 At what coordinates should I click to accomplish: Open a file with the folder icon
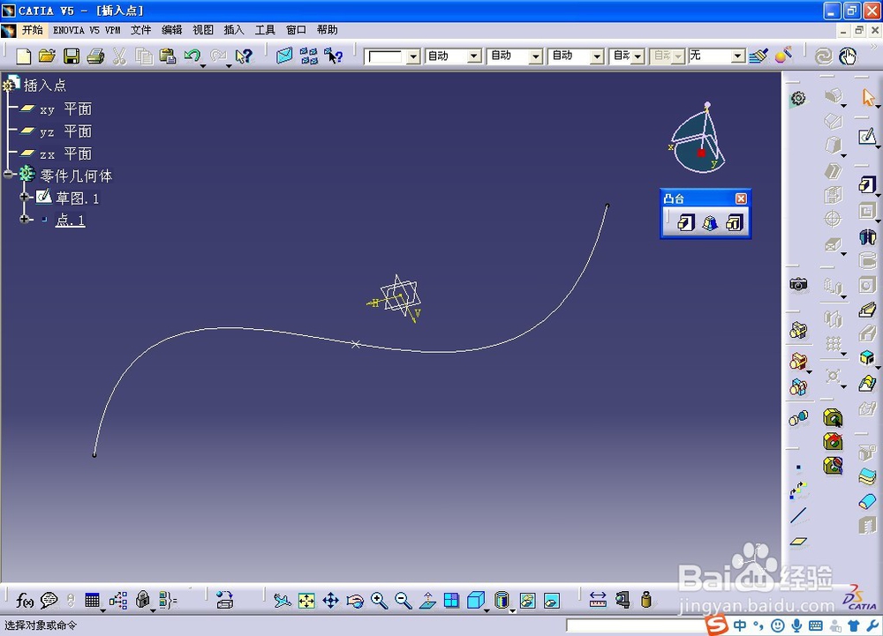(48, 56)
